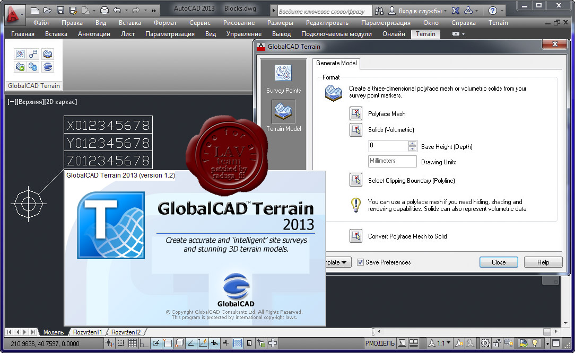Switch to Rozvržení1 layout tab

click(x=88, y=332)
